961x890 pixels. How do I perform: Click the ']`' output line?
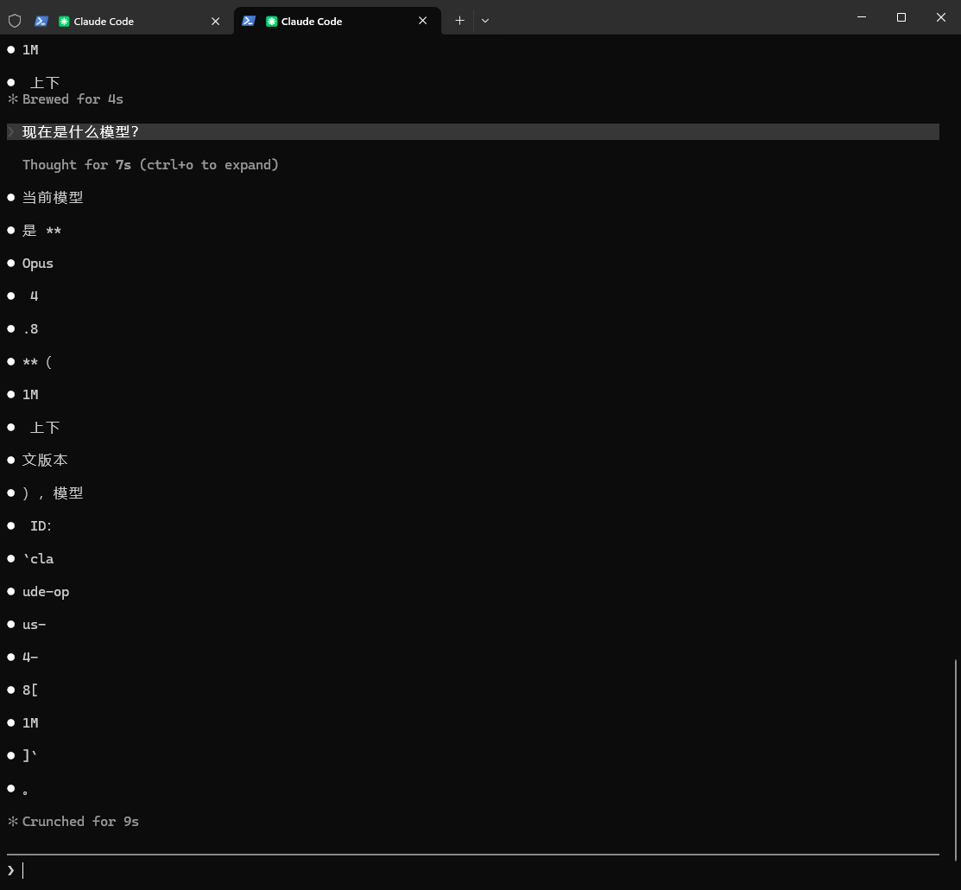(x=30, y=756)
